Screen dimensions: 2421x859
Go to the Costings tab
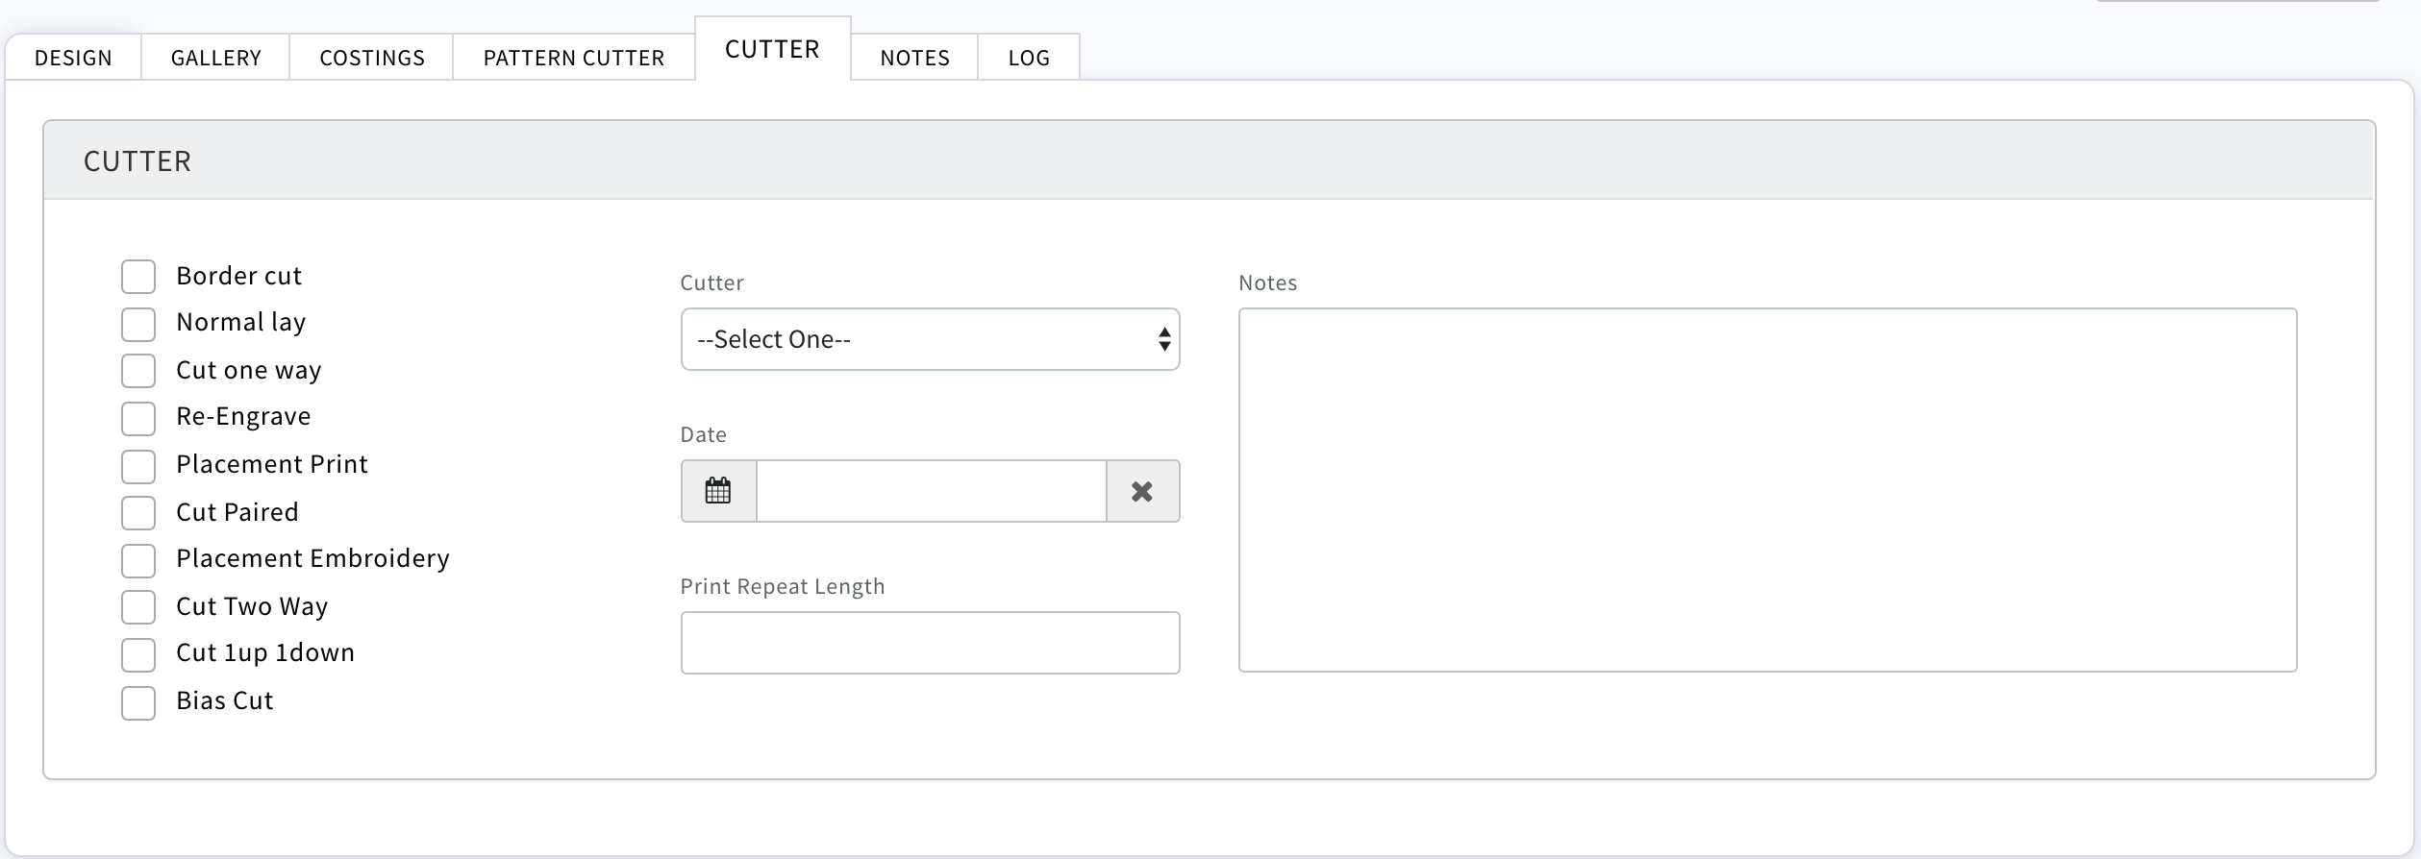click(x=371, y=58)
